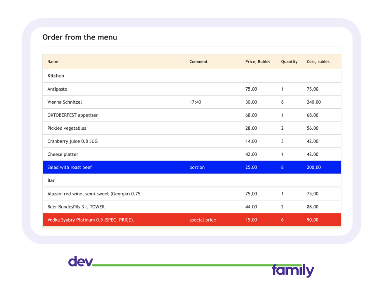Click Beer BundesPils 3 l. TOWER item
The height and width of the screenshot is (292, 383).
pos(76,207)
